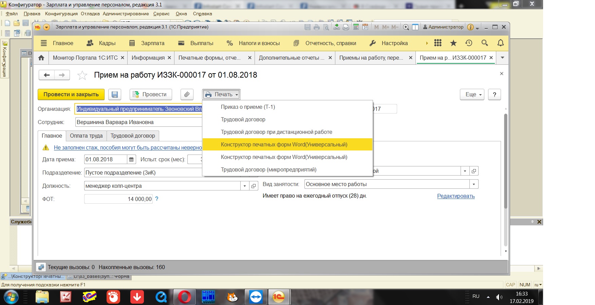The width and height of the screenshot is (595, 305).
Task: Open the Зарплата section
Action: (x=147, y=43)
